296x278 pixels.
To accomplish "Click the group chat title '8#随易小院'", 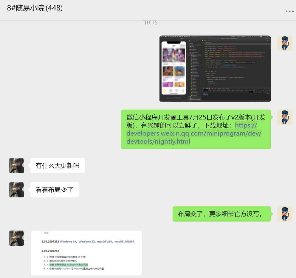I will (35, 8).
